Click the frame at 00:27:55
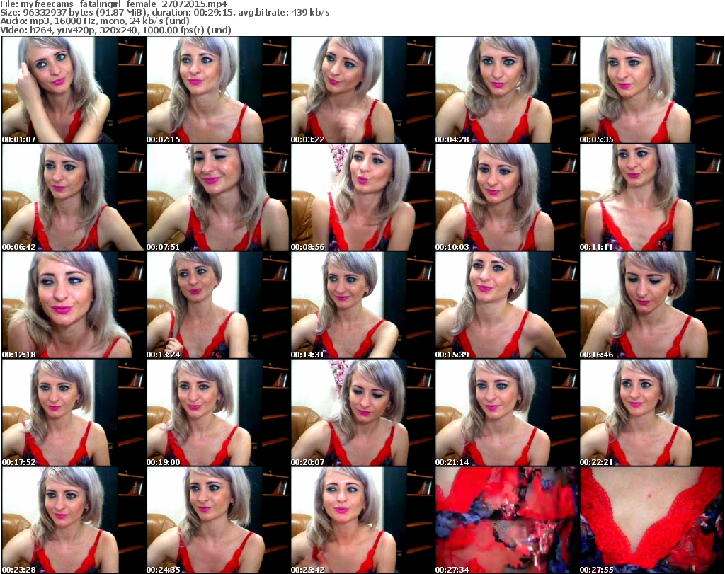This screenshot has width=725, height=574. coord(651,520)
